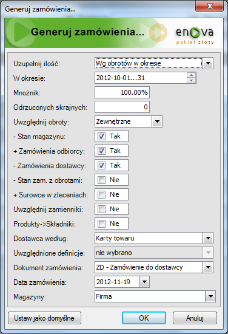Toggle the Zamówienia dostawcy checkbox
This screenshot has height=334, width=228.
[101, 165]
